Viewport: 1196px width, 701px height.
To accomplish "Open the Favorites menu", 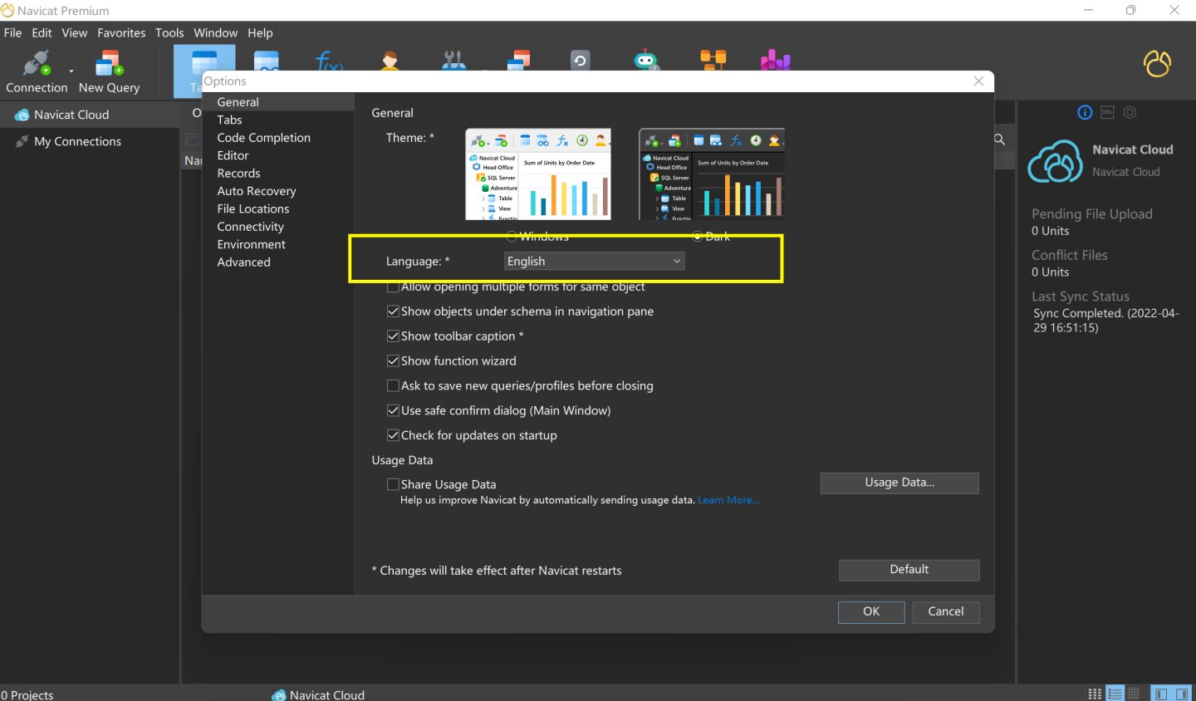I will click(121, 32).
